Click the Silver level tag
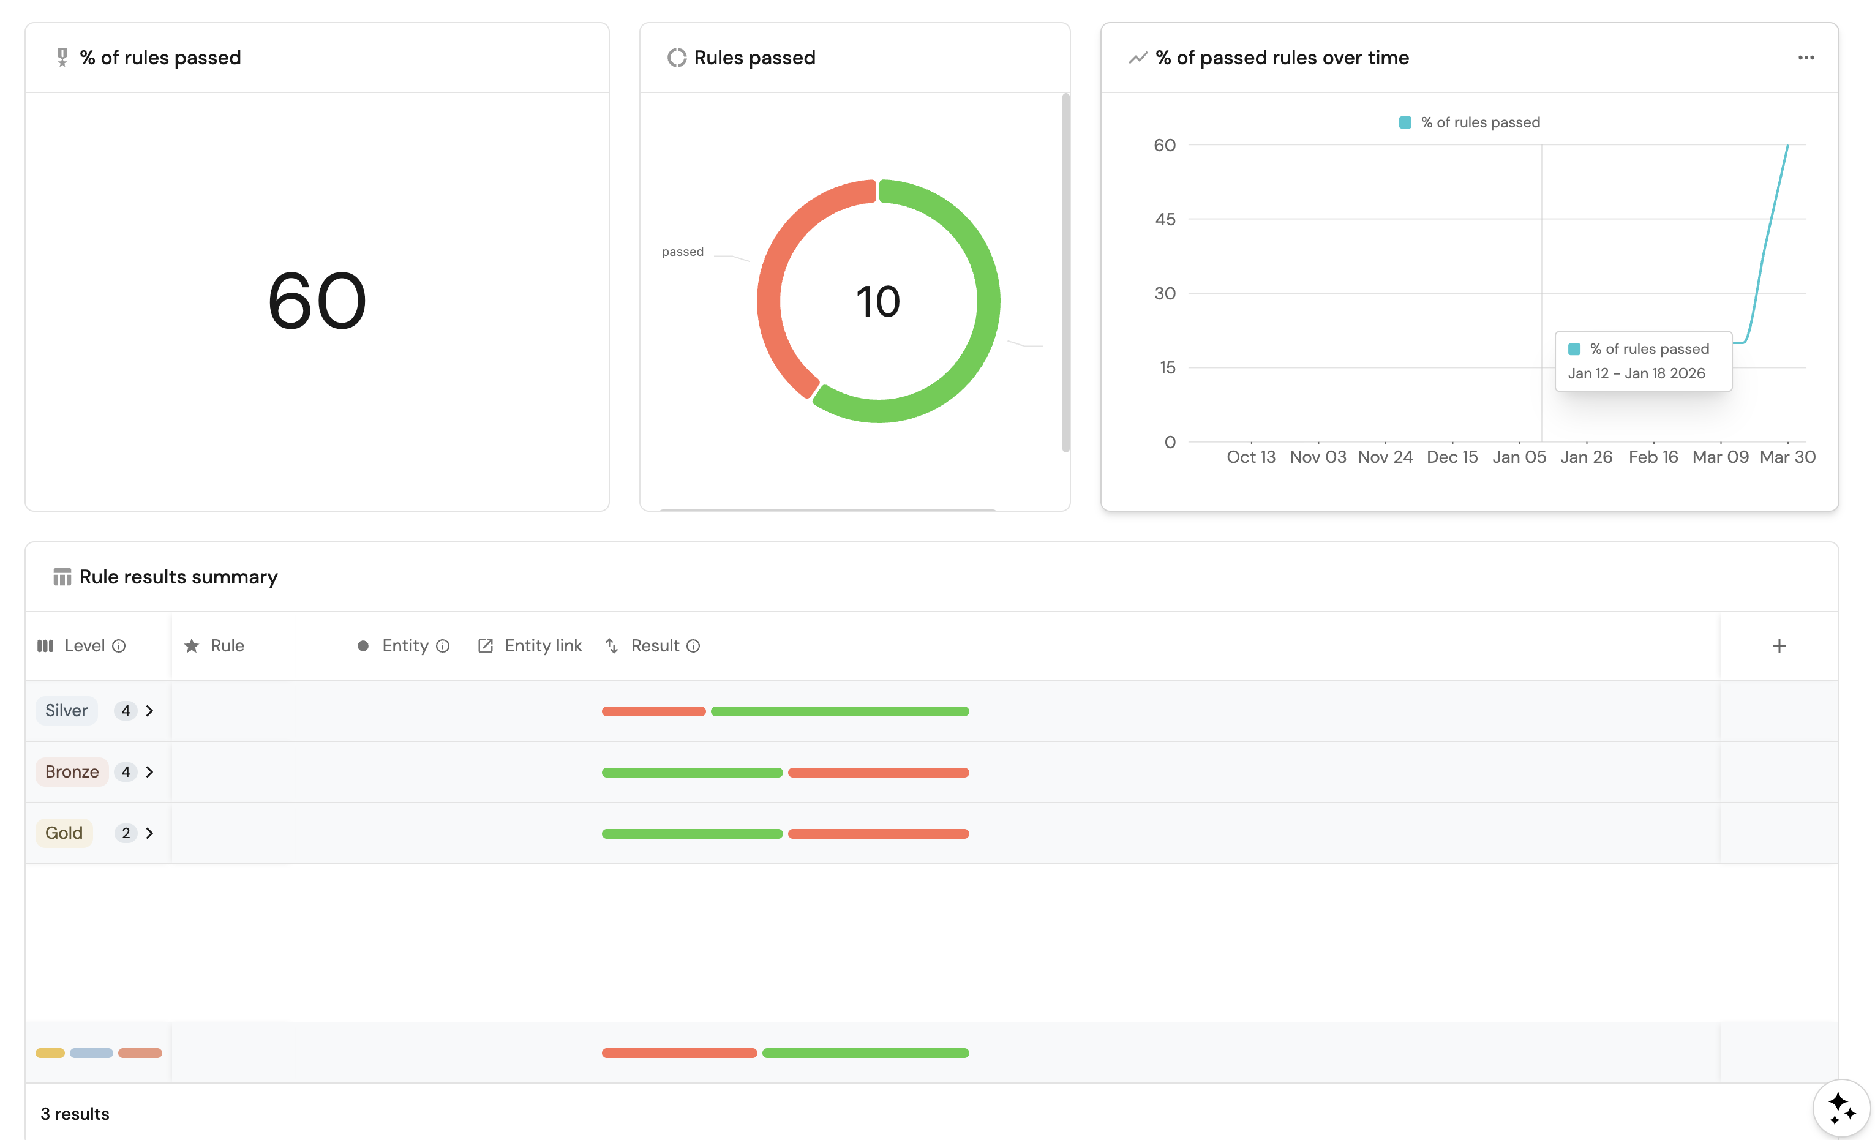 click(x=66, y=711)
